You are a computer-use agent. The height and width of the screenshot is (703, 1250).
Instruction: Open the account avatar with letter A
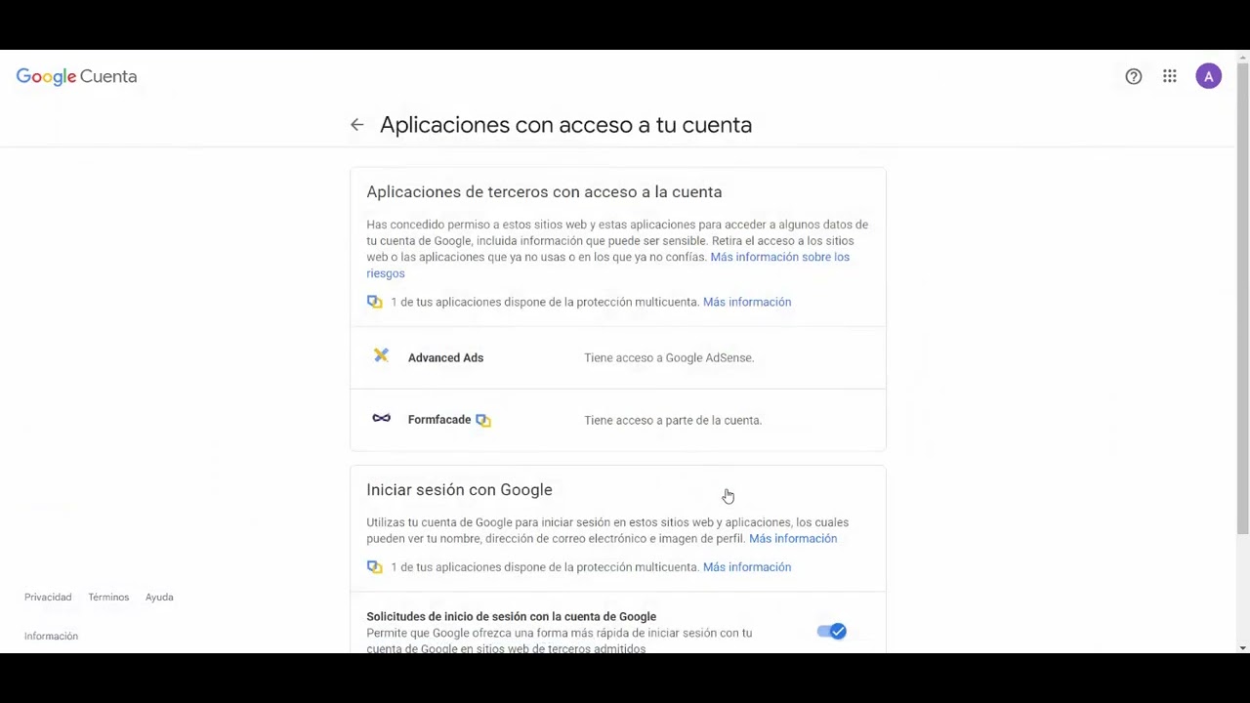coord(1208,76)
